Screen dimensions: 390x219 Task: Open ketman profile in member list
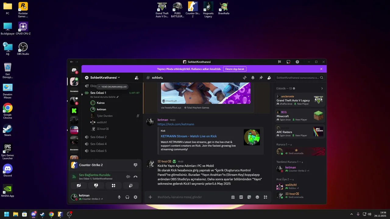(x=300, y=169)
